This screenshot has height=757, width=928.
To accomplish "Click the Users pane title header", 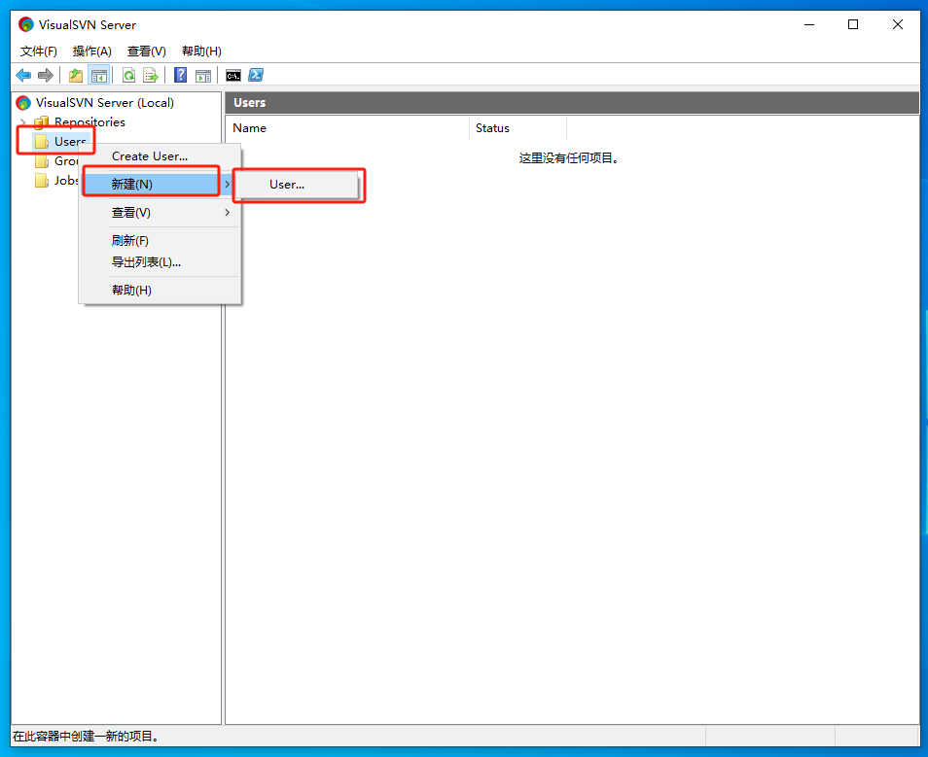I will tap(572, 103).
